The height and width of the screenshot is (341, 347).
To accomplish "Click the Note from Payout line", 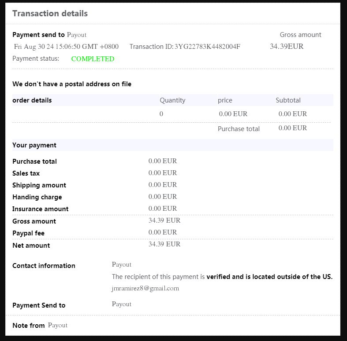I will [x=40, y=325].
